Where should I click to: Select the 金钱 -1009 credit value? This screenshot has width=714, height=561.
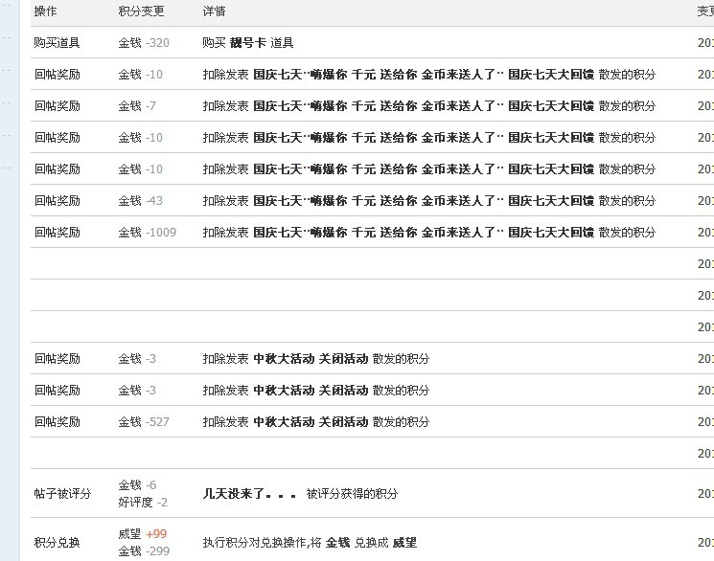click(x=147, y=233)
